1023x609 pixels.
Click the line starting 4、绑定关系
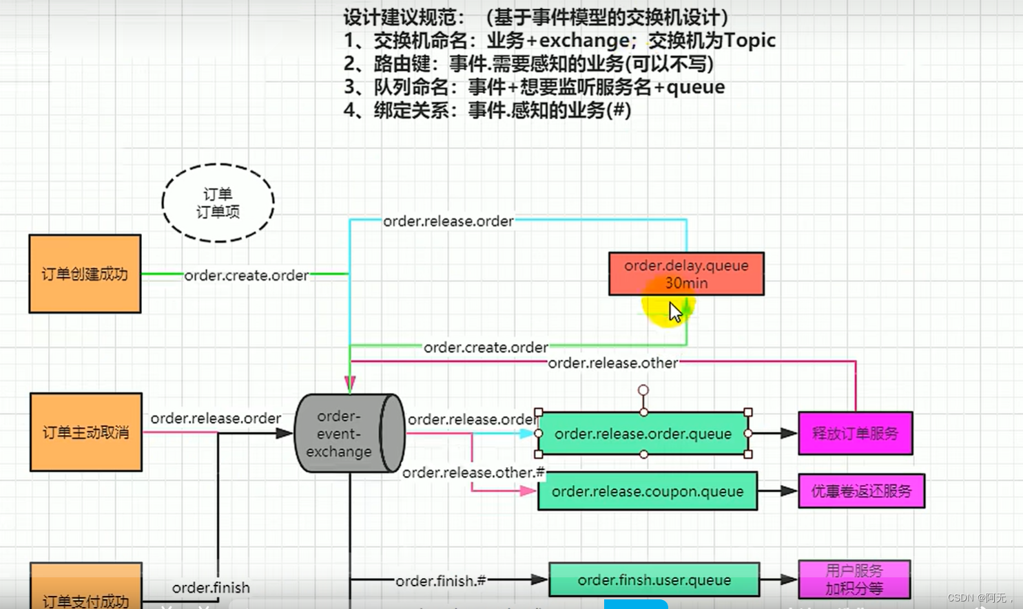click(x=487, y=110)
